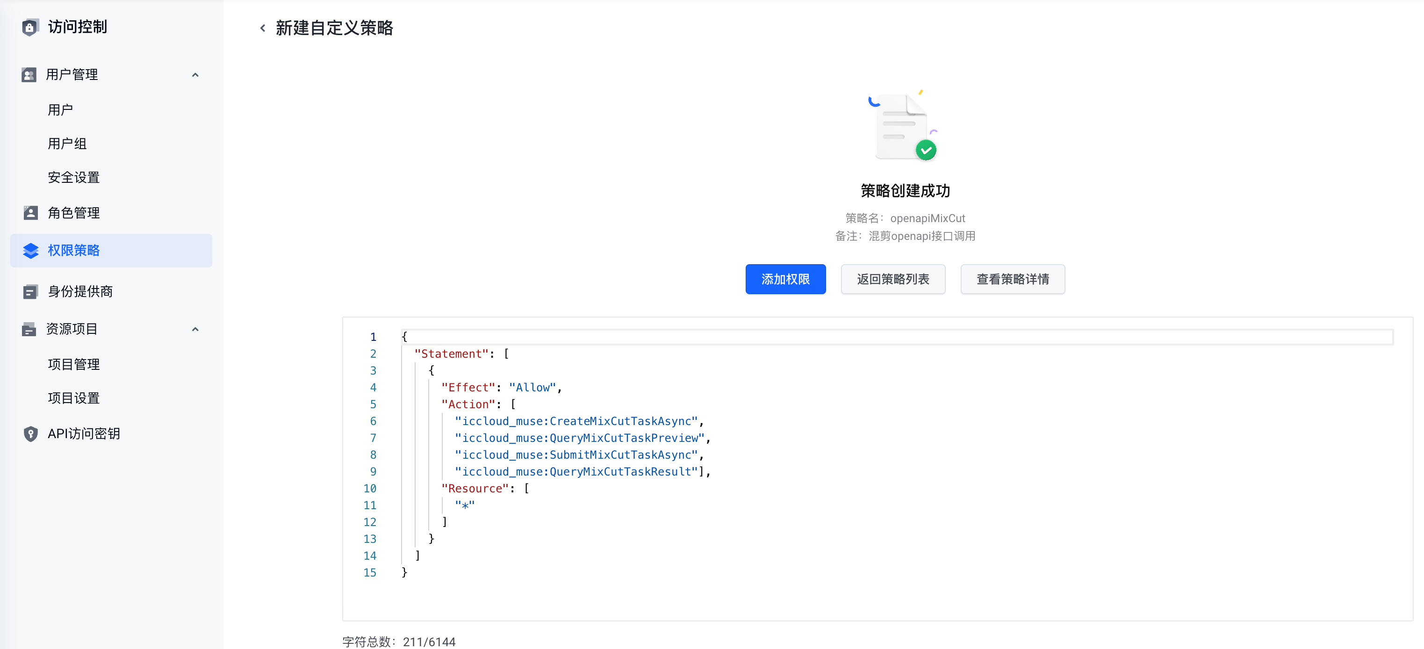This screenshot has width=1424, height=649.
Task: Open the 用户组 submenu item
Action: (67, 143)
